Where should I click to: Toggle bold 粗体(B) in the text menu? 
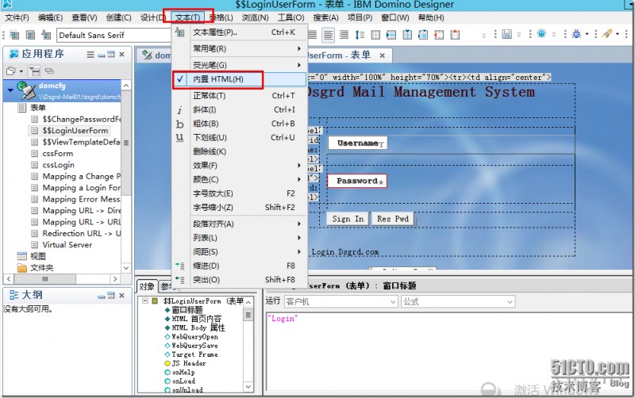click(x=240, y=124)
